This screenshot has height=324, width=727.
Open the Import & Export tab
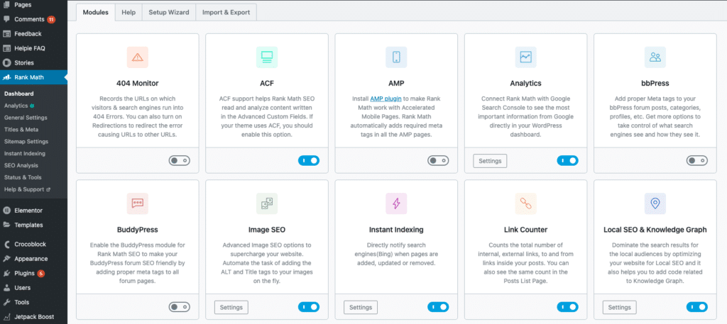tap(226, 13)
